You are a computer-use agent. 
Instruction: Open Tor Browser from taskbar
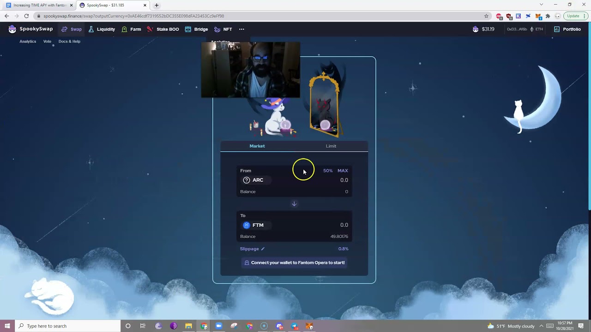pos(174,326)
